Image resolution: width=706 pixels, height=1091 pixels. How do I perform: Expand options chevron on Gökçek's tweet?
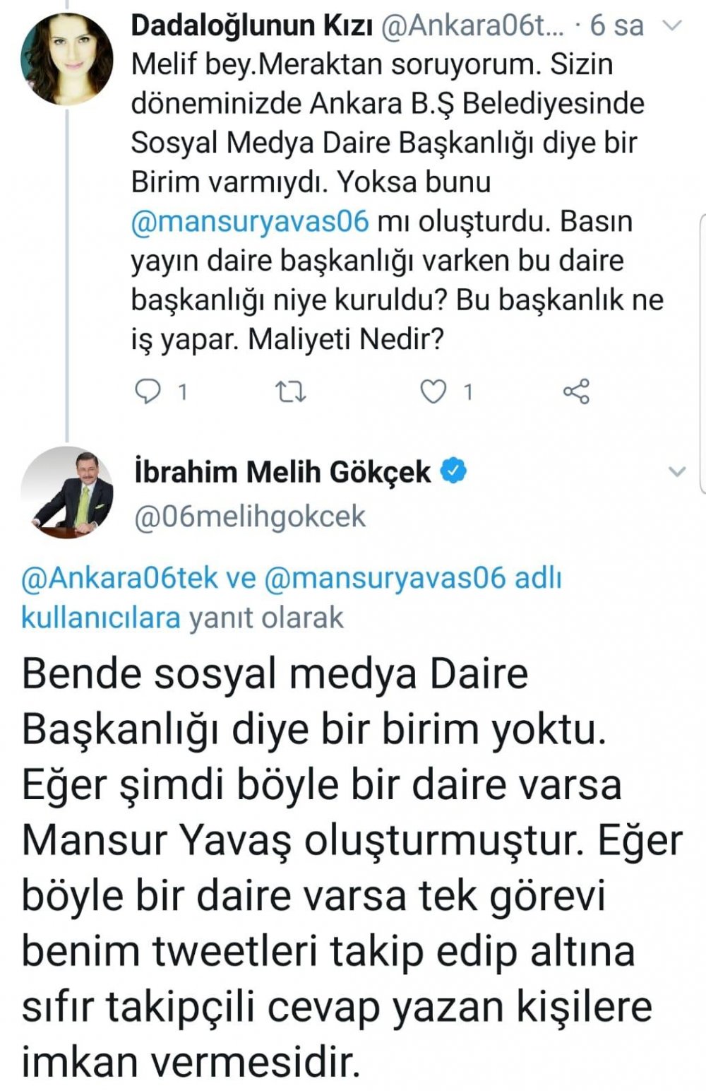tap(677, 471)
